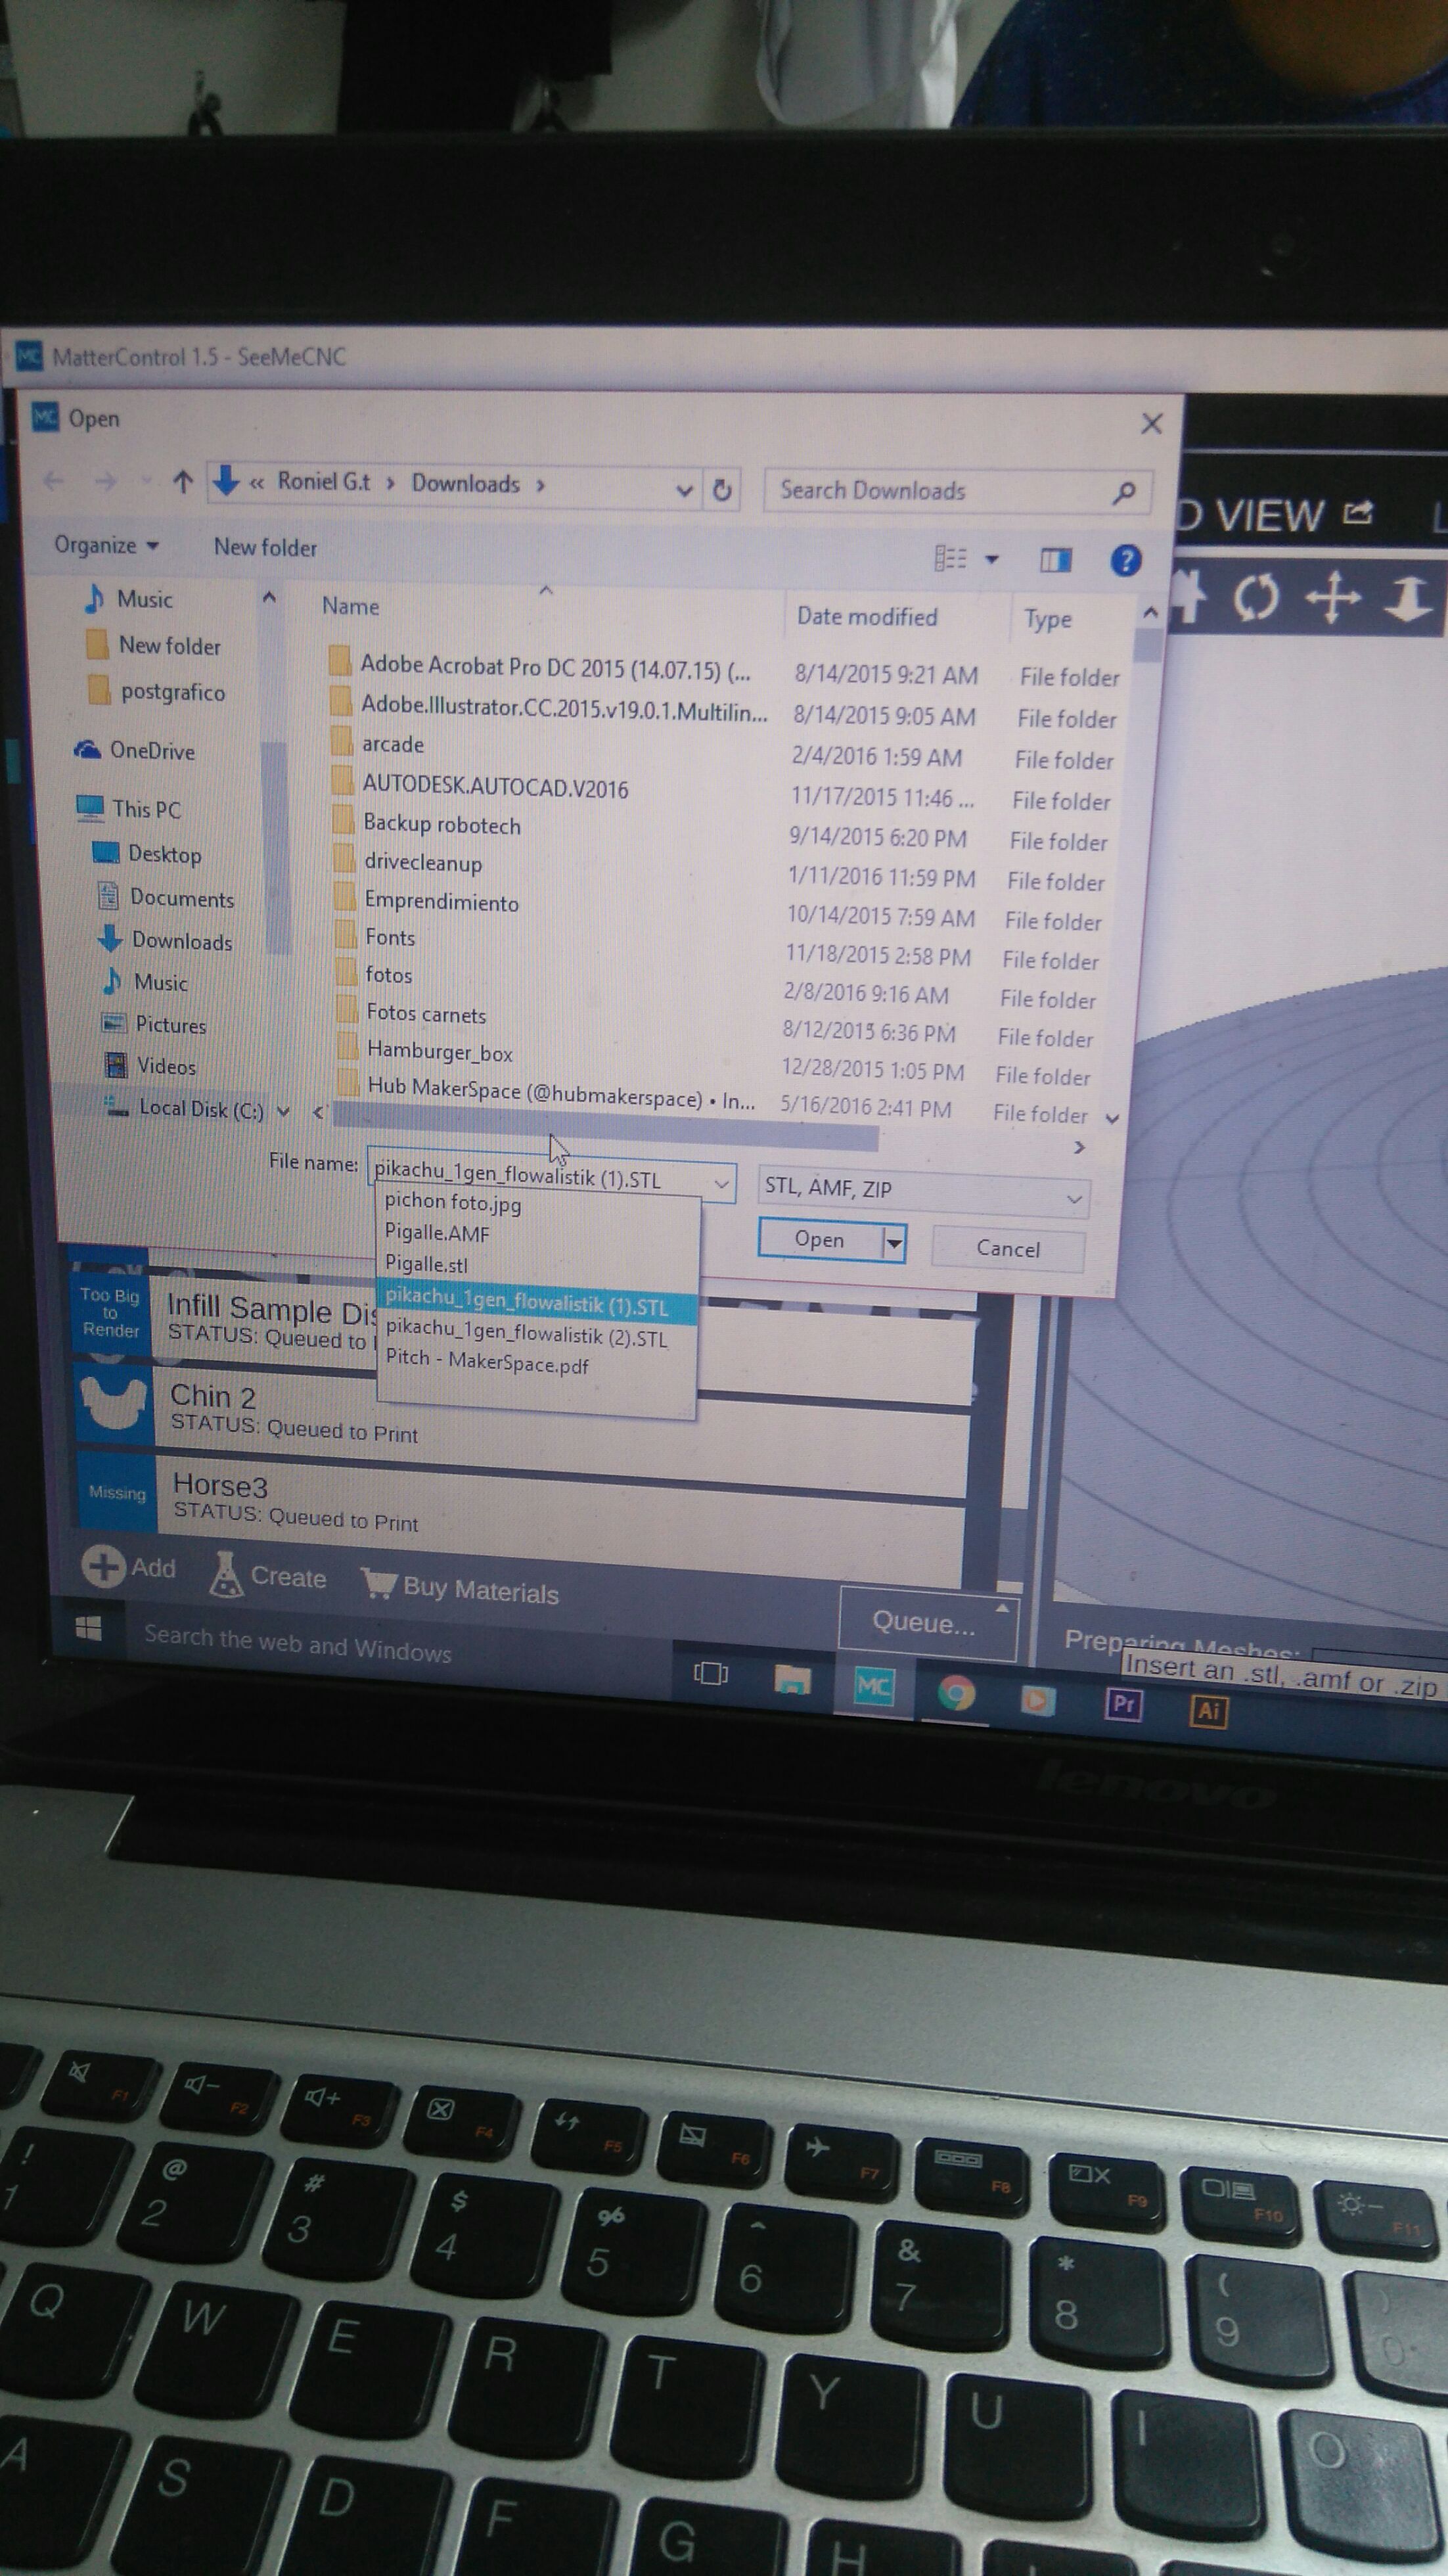Go up one folder level arrow
This screenshot has height=2576, width=1448.
point(182,484)
